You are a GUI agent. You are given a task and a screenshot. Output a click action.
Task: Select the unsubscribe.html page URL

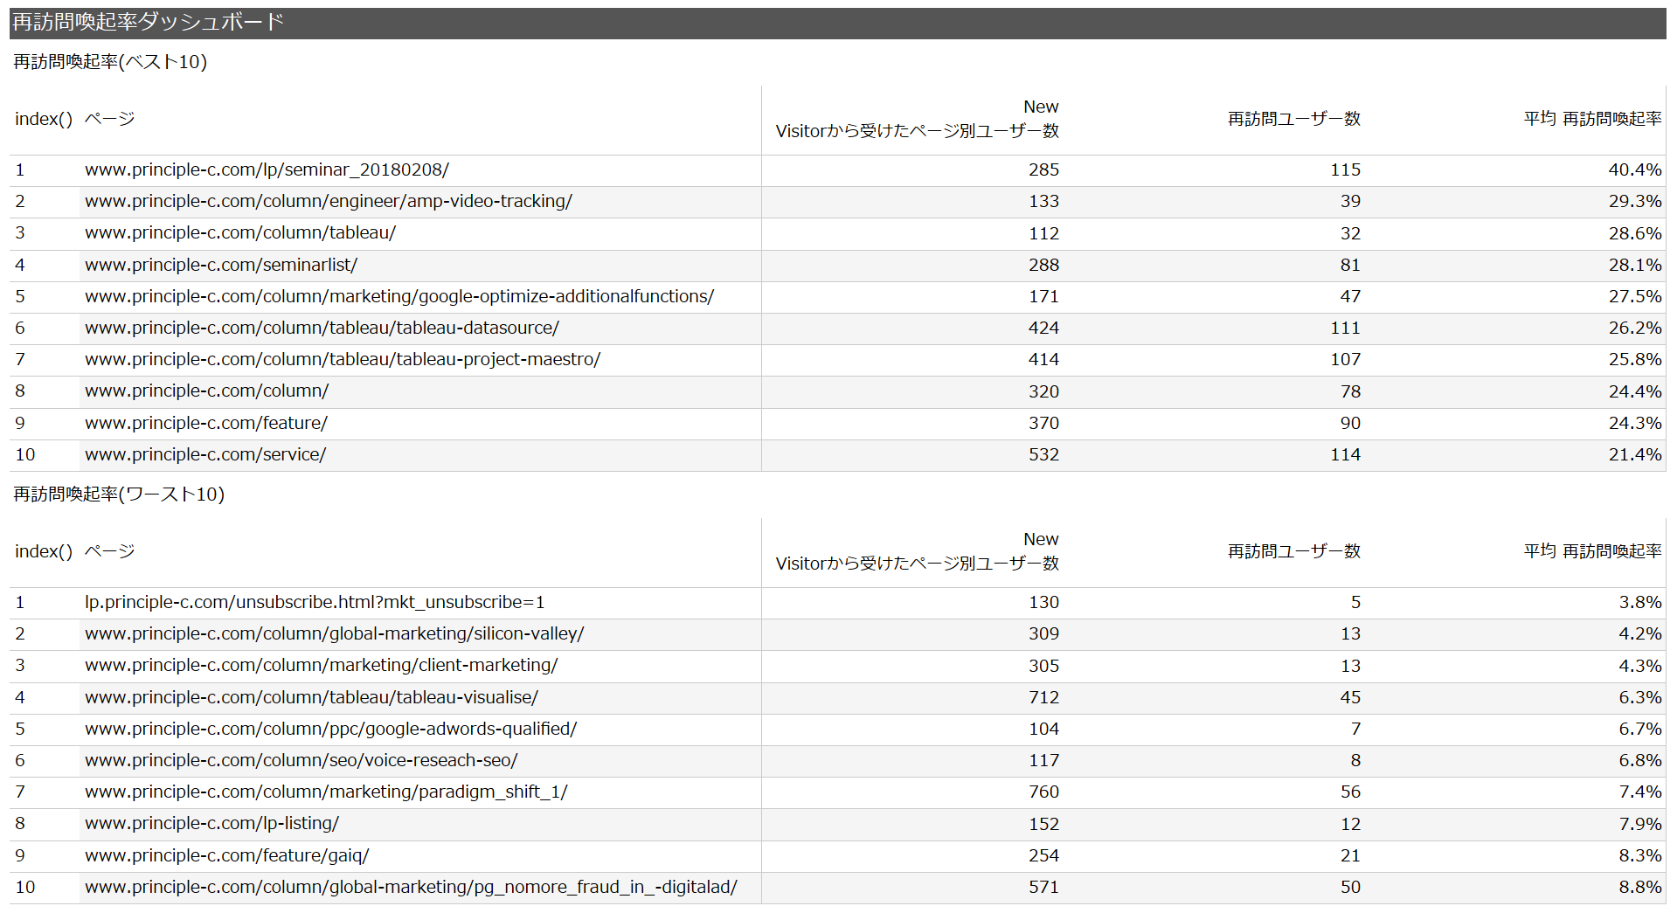point(314,603)
